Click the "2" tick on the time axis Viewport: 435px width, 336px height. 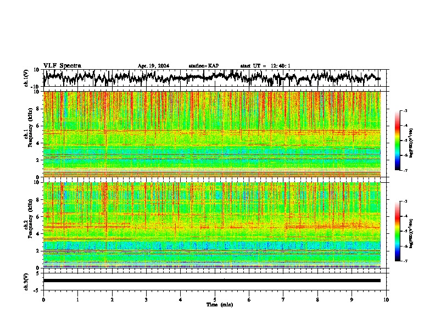[x=112, y=300]
